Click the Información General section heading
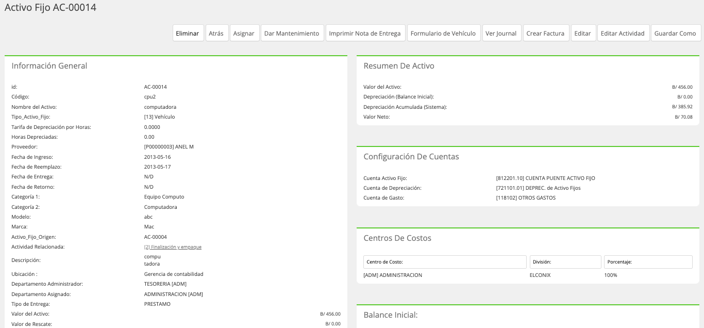Viewport: 704px width, 328px height. point(49,66)
